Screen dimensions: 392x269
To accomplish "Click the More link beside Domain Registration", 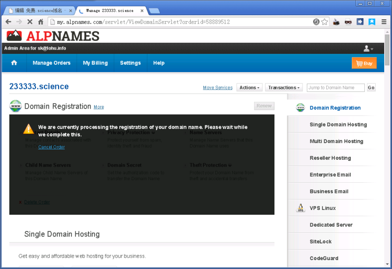I will 99,107.
